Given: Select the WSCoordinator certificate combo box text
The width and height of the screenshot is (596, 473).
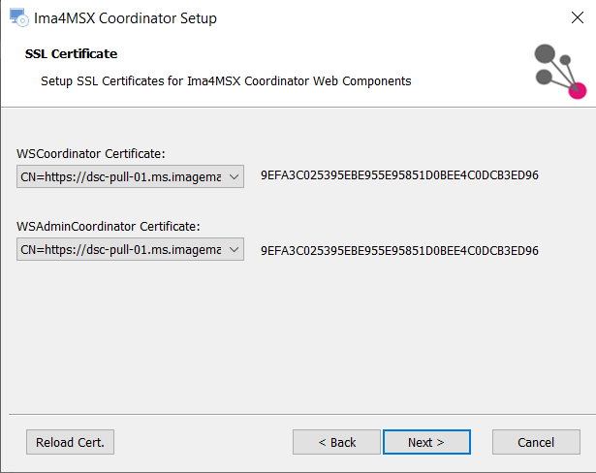Looking at the screenshot, I should click(121, 176).
